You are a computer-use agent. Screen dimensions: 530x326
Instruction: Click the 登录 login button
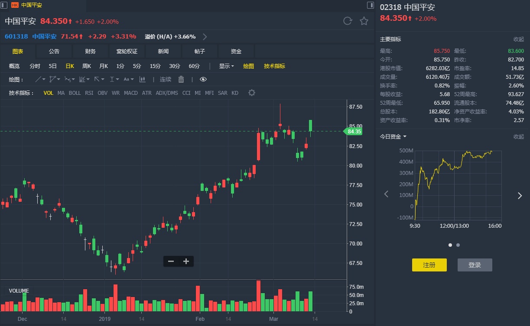[475, 265]
